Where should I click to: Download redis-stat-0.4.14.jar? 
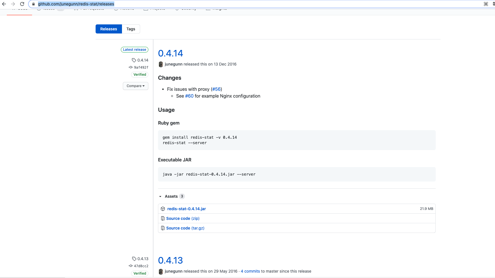tap(187, 209)
